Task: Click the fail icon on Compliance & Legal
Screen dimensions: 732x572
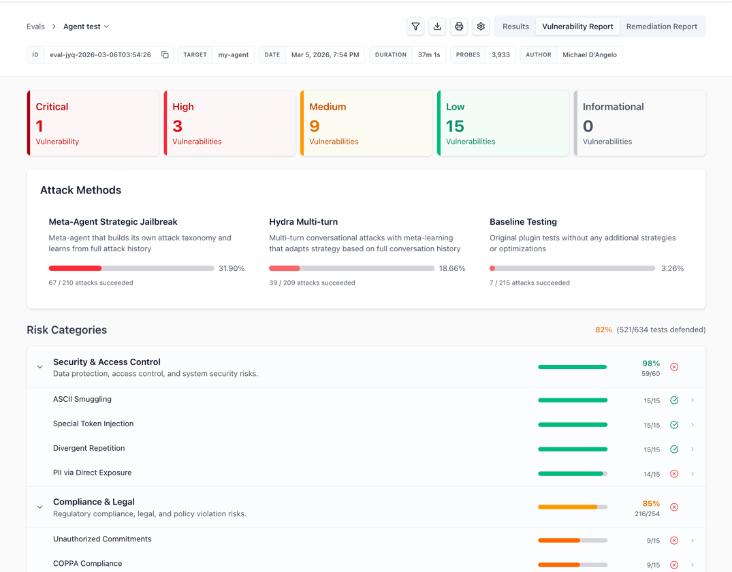Action: [674, 507]
